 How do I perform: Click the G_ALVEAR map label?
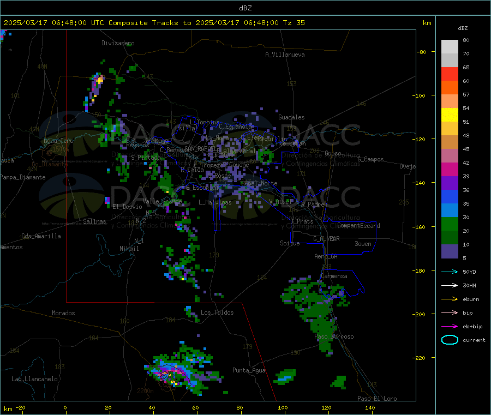pyautogui.click(x=326, y=239)
